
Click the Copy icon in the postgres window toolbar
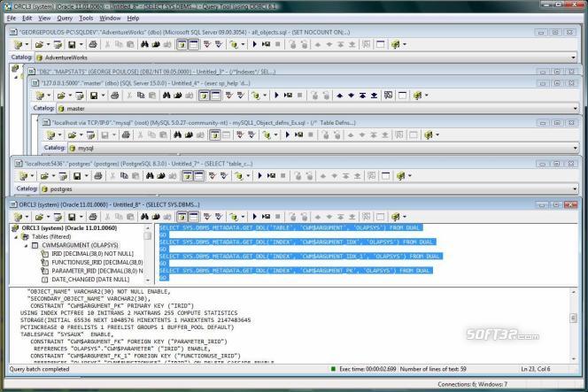tap(124, 175)
